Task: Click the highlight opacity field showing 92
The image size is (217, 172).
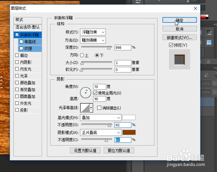Action: [x=123, y=125]
